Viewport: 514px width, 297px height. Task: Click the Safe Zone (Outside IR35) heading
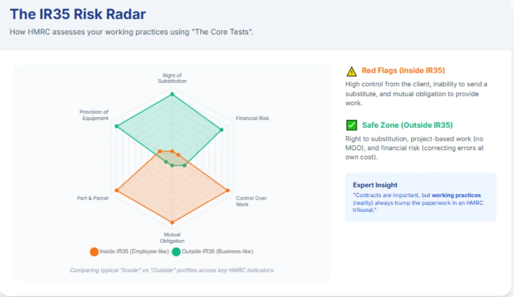(x=407, y=125)
